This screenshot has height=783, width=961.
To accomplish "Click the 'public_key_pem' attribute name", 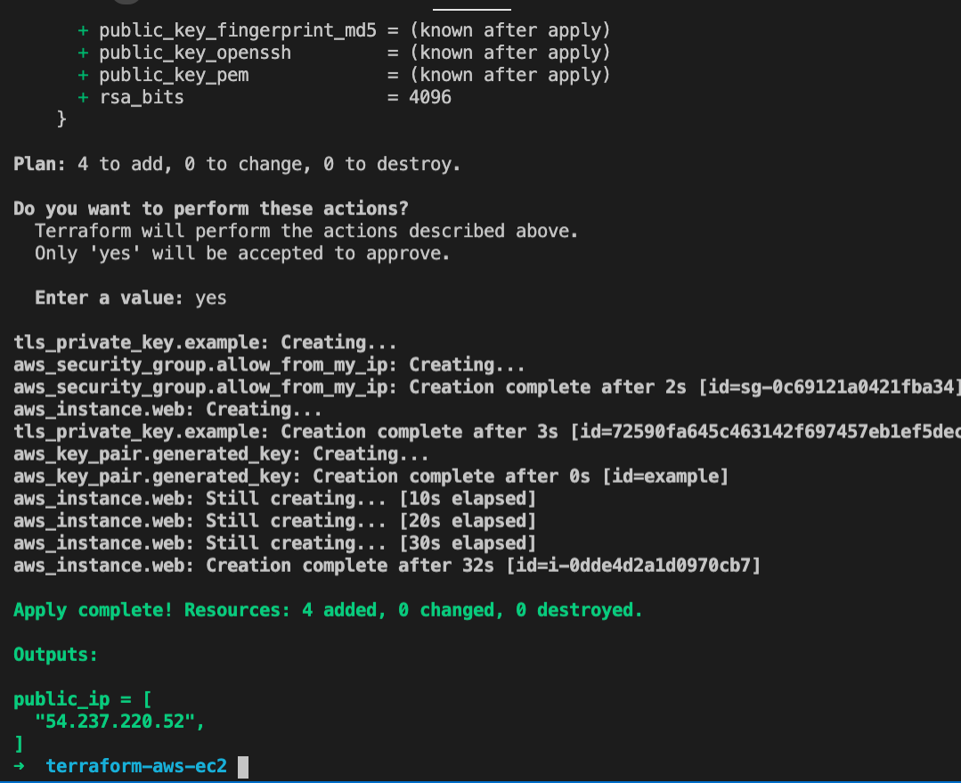I will pyautogui.click(x=174, y=76).
